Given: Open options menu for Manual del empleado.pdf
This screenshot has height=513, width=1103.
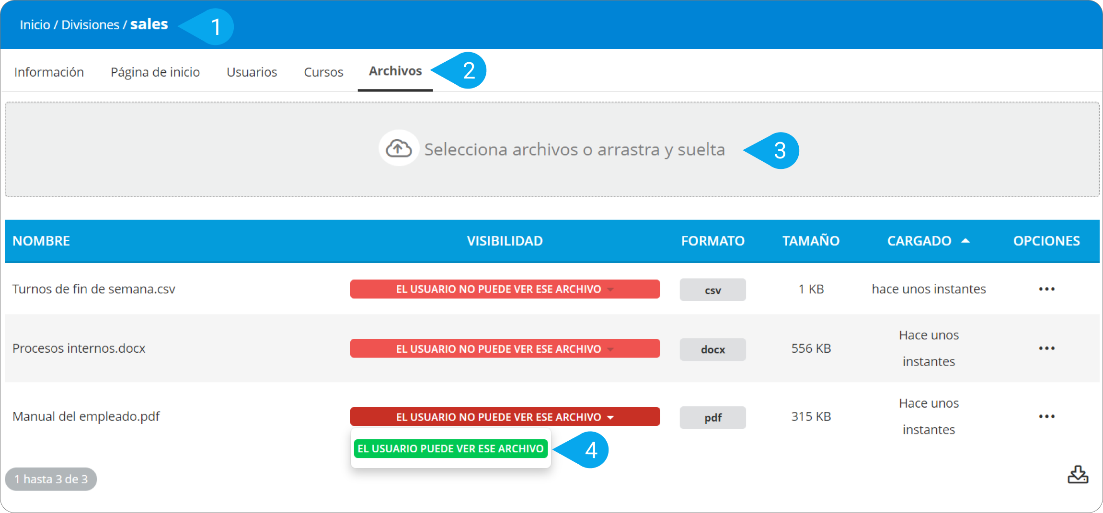Looking at the screenshot, I should (1046, 416).
